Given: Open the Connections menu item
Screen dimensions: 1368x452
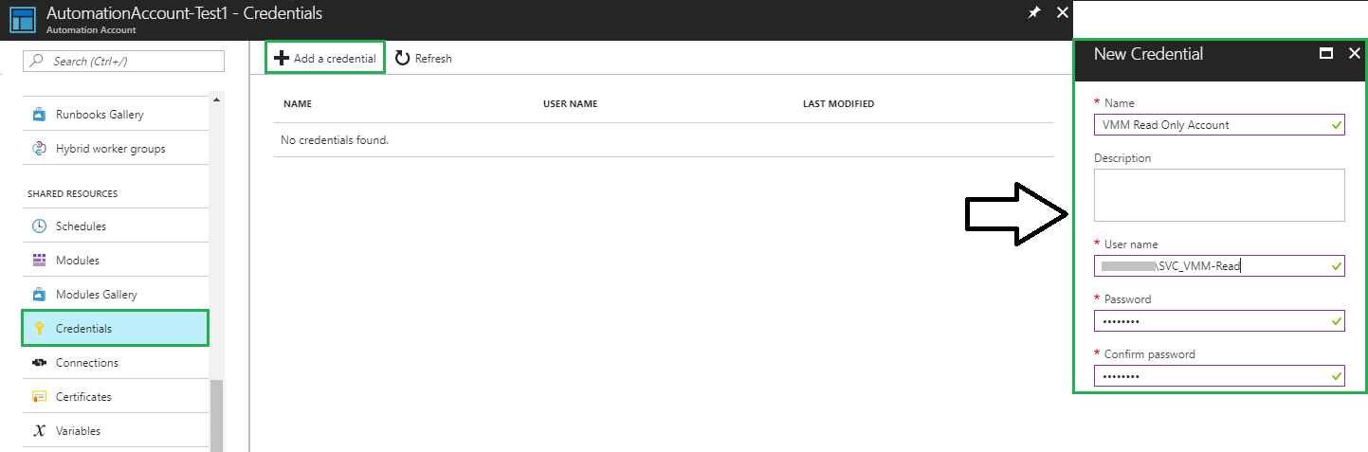Looking at the screenshot, I should click(x=115, y=362).
